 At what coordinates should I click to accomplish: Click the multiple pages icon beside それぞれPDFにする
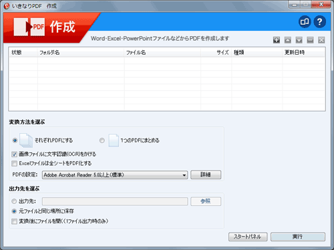[x=26, y=140]
